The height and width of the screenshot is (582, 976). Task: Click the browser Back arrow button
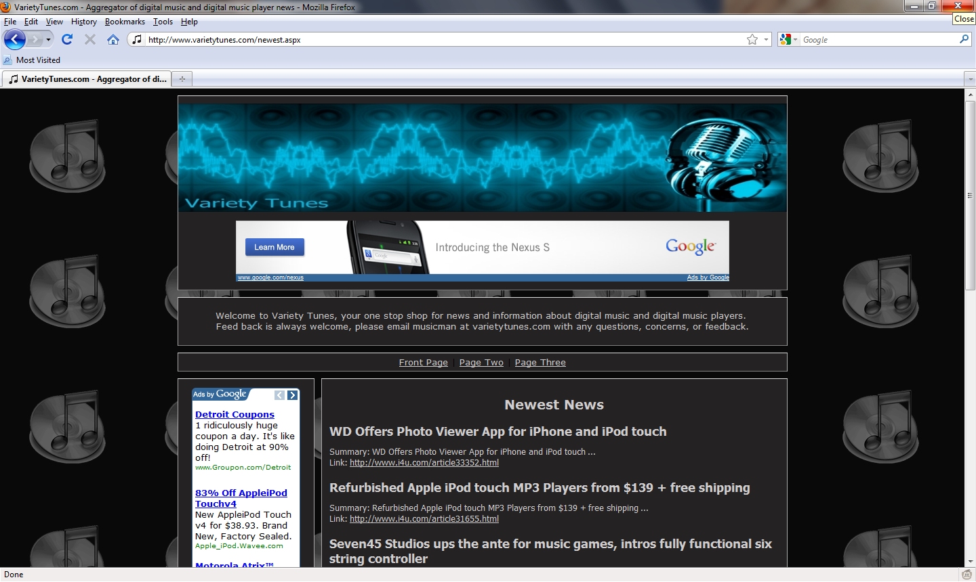pyautogui.click(x=15, y=40)
